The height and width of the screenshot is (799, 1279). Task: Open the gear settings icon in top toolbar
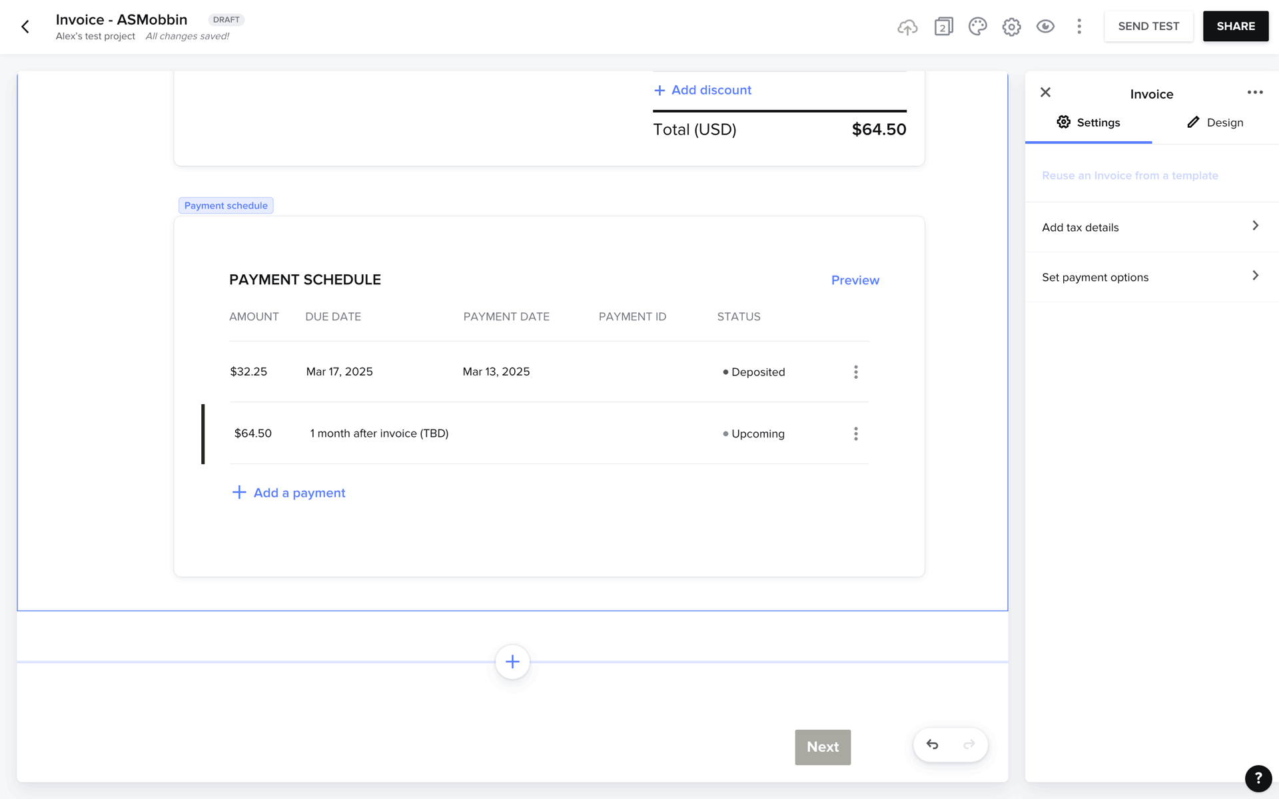(1011, 27)
